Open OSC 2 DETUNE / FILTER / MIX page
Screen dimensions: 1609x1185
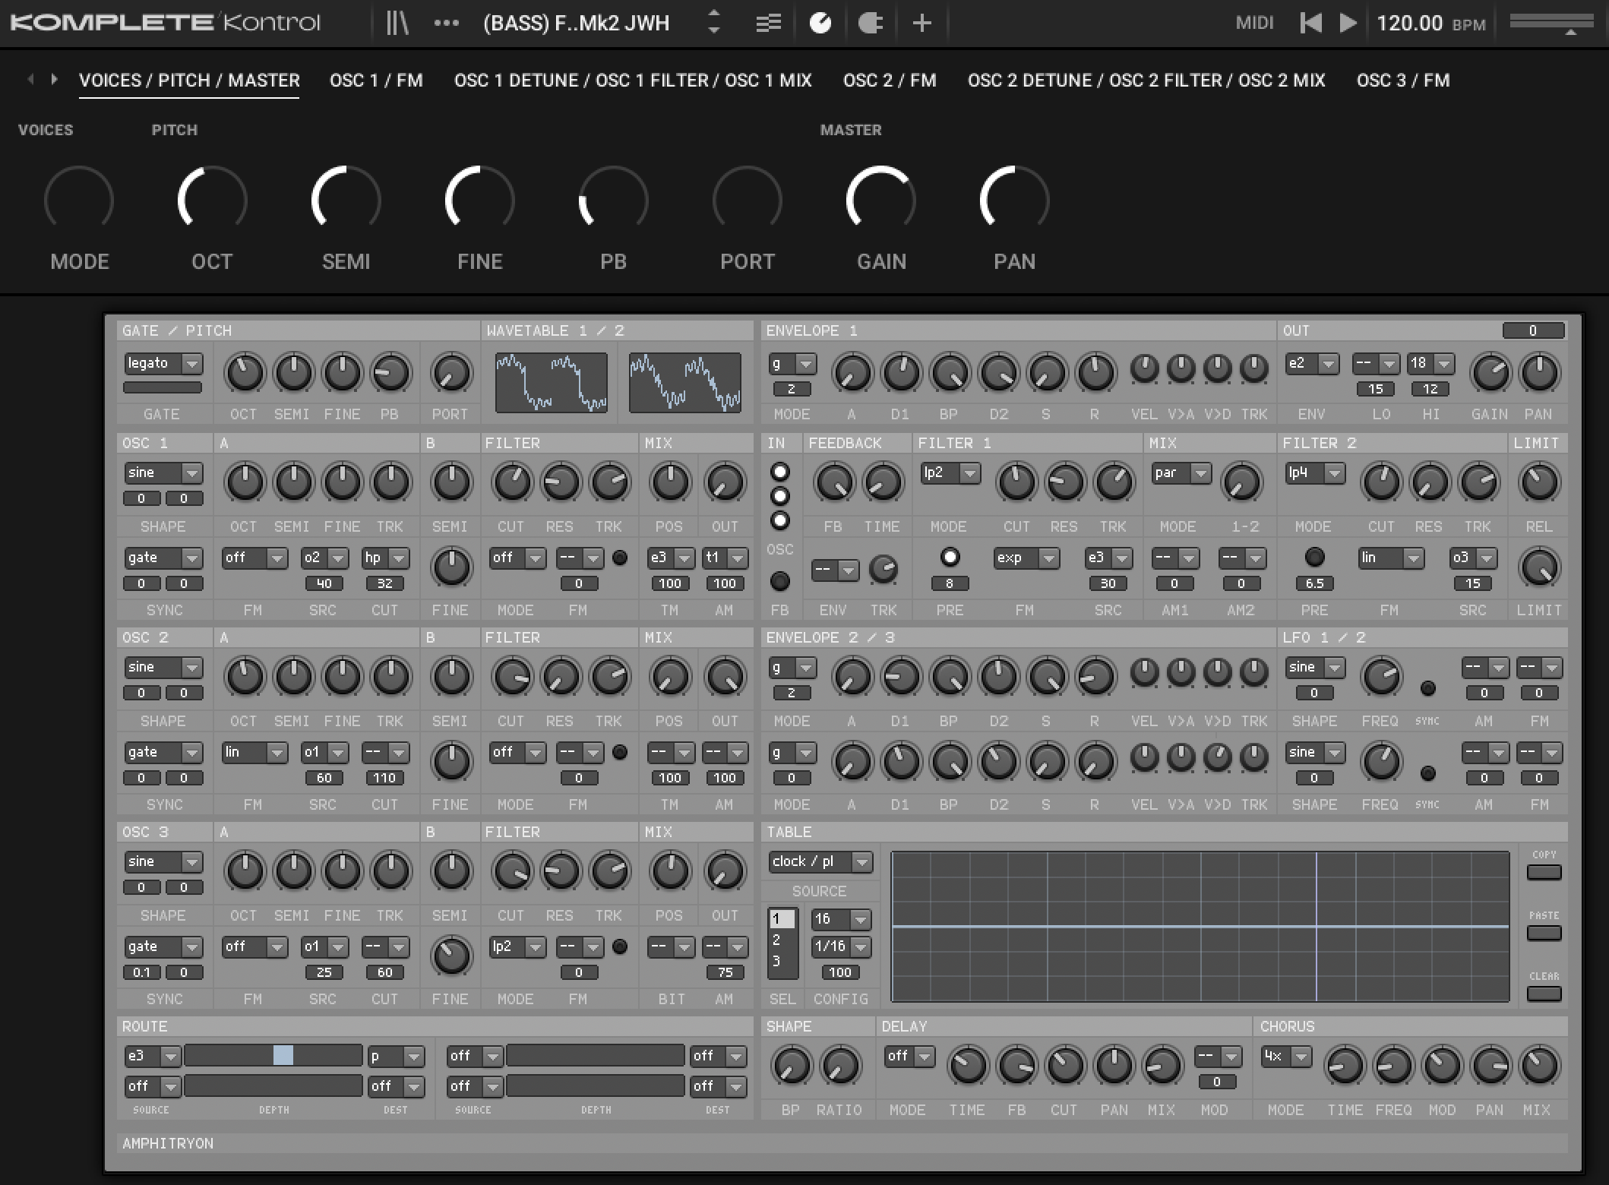(x=1146, y=80)
